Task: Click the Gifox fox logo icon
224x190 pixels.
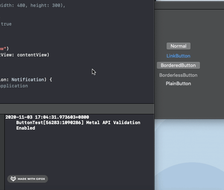Action: 13,179
